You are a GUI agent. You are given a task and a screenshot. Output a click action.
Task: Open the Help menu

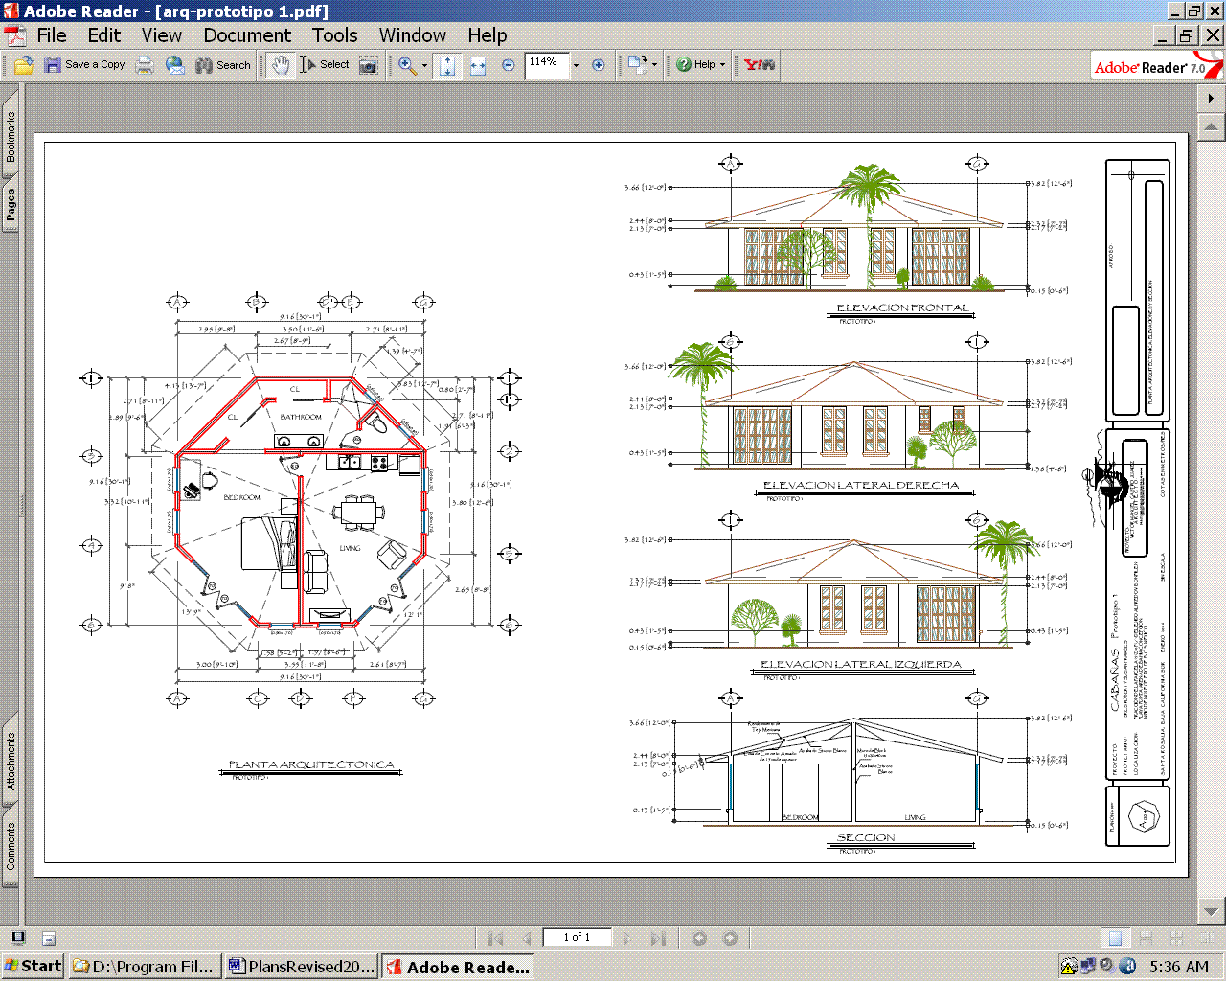[x=488, y=35]
